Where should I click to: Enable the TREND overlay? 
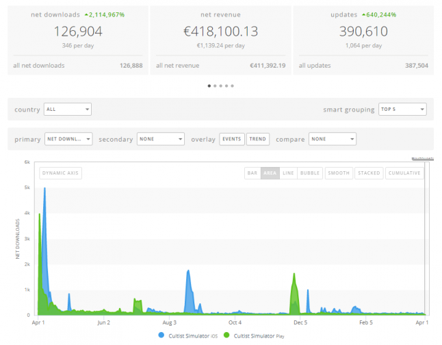coord(257,139)
